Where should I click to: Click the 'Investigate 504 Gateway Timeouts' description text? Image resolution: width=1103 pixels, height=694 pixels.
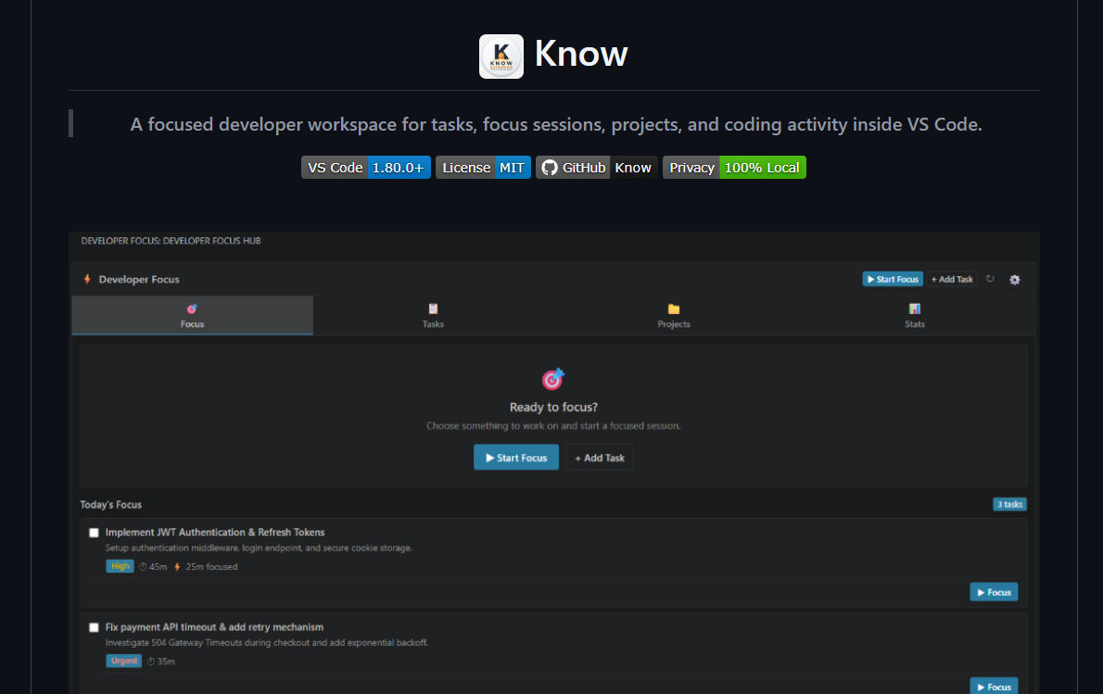[267, 643]
